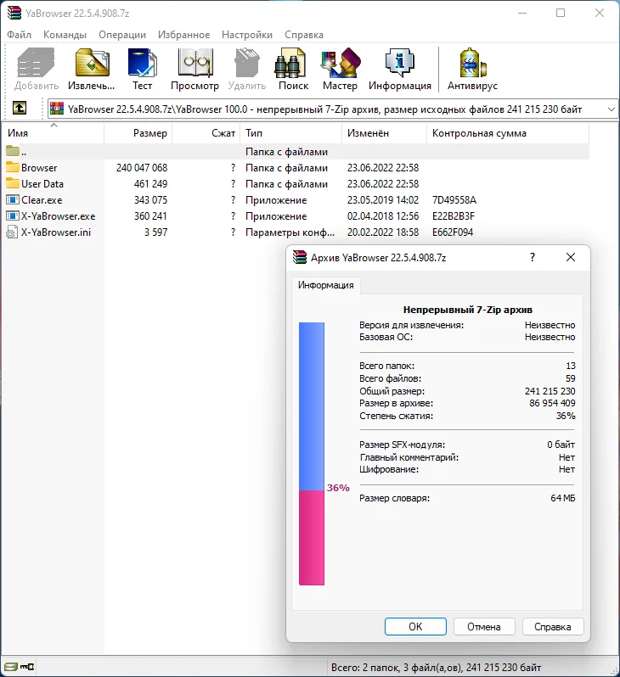Click the key icon in status bar
The width and height of the screenshot is (620, 677).
pyautogui.click(x=27, y=667)
